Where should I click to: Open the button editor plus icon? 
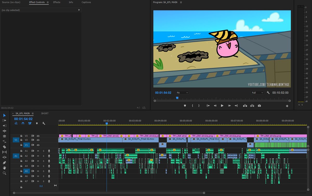click(x=287, y=106)
